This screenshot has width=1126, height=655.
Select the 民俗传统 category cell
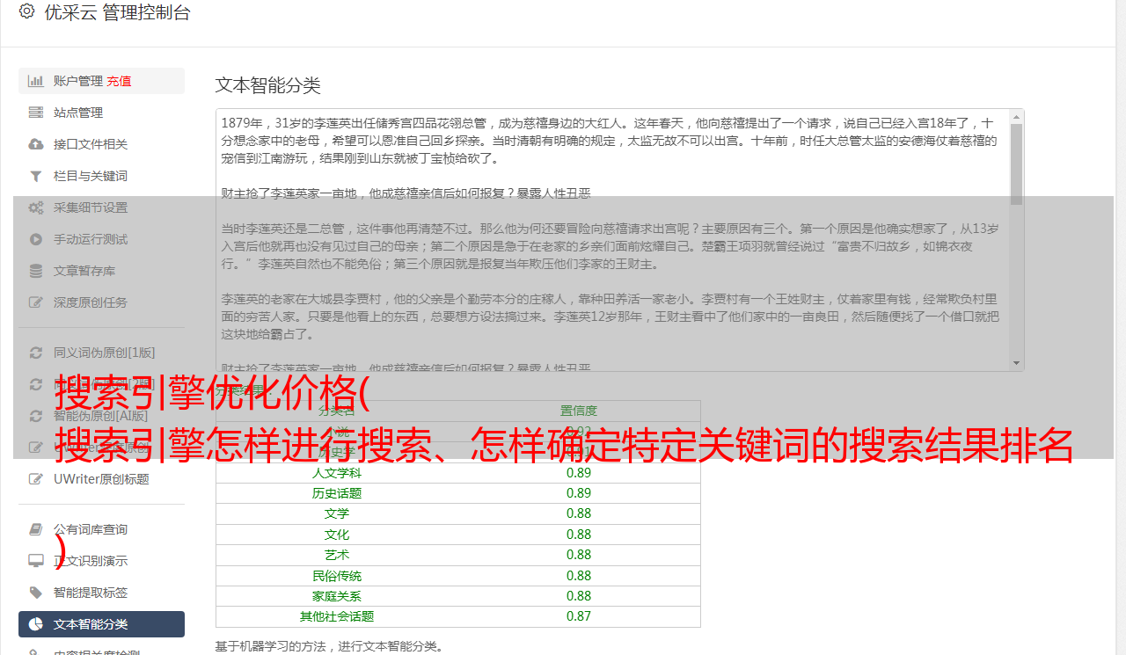(337, 576)
